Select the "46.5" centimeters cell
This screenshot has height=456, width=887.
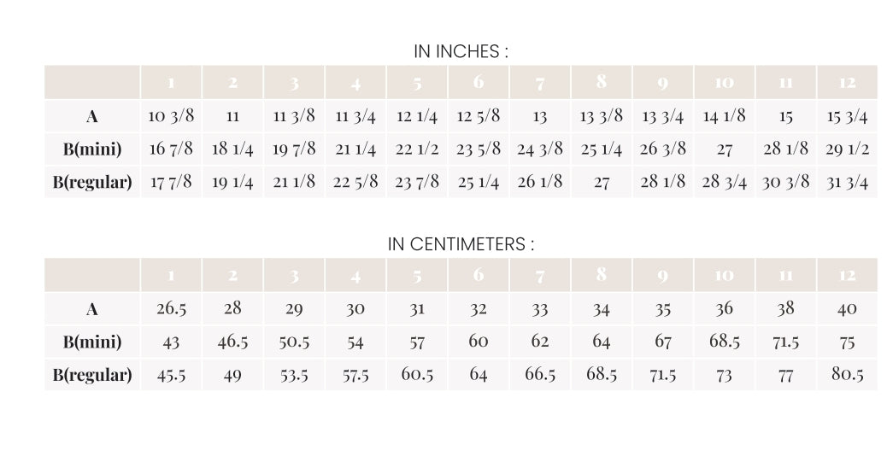[232, 342]
